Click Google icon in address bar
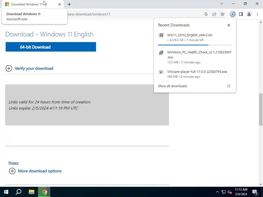Screen dimensions: 263x197 (x=206, y=14)
